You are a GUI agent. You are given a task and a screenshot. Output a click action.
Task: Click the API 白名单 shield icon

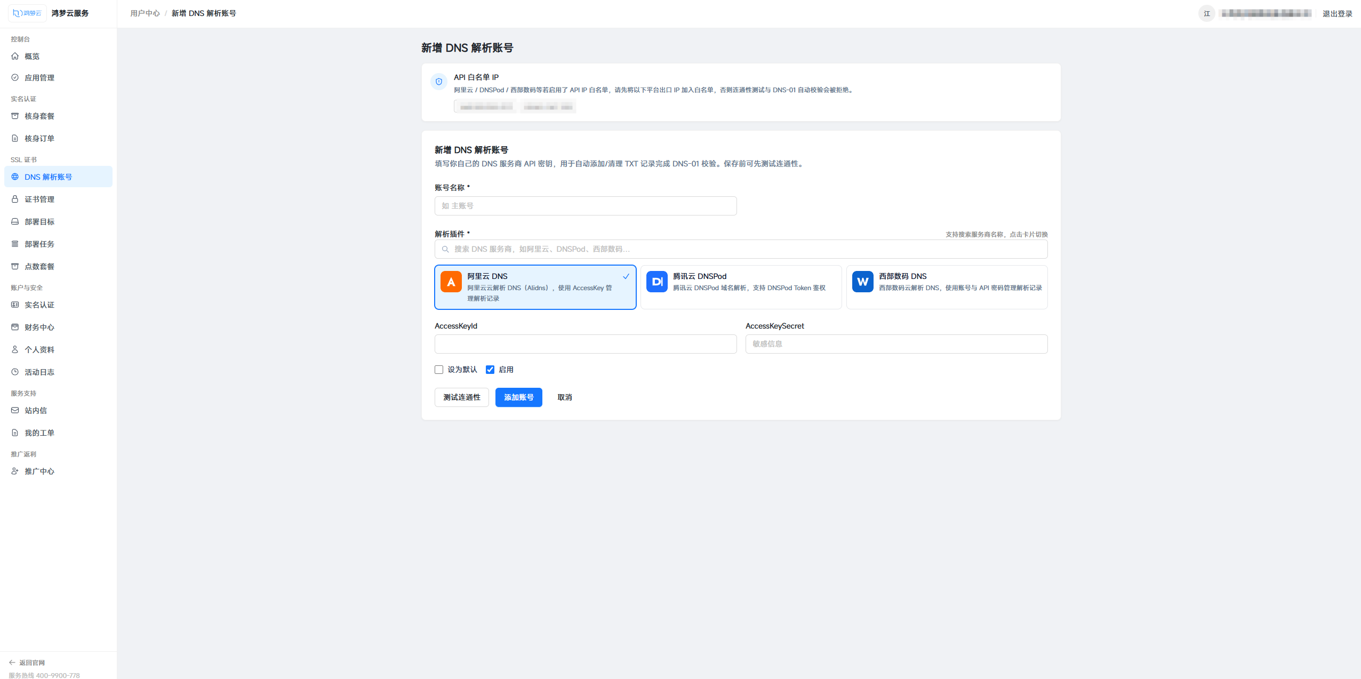439,82
